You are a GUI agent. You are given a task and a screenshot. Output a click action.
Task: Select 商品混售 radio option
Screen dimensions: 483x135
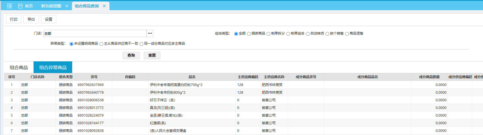pyautogui.click(x=347, y=34)
